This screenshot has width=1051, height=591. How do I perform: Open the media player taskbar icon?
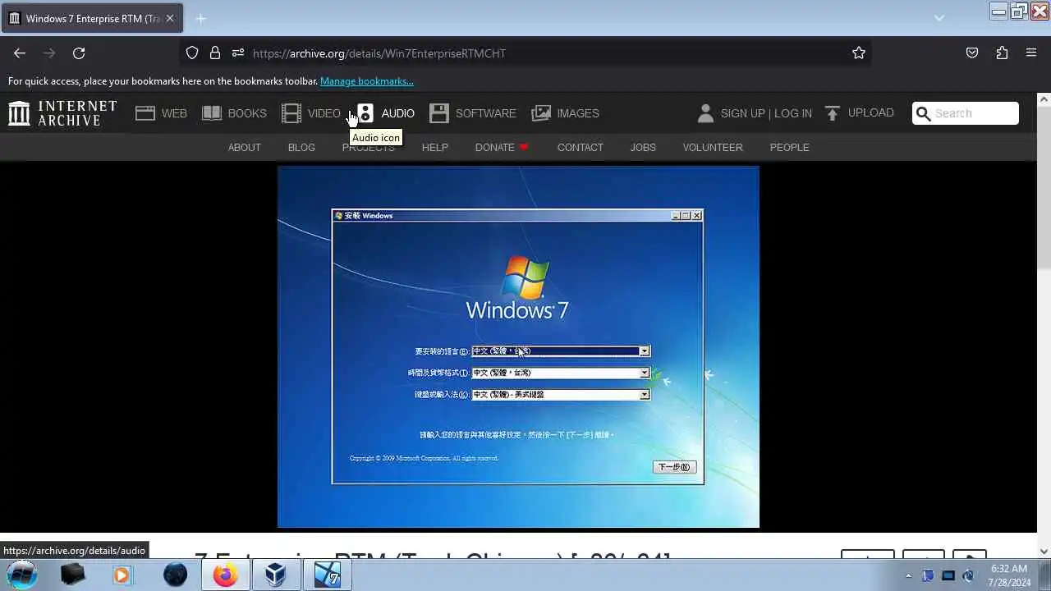(122, 575)
